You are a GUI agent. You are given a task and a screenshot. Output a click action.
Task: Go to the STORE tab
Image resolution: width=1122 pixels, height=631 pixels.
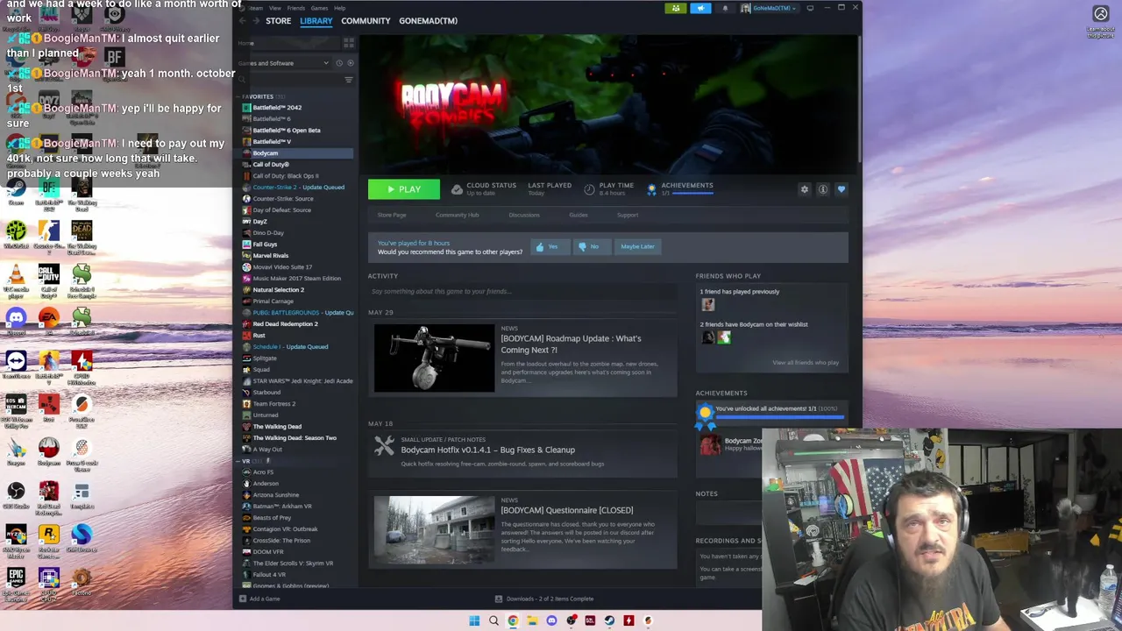point(278,21)
